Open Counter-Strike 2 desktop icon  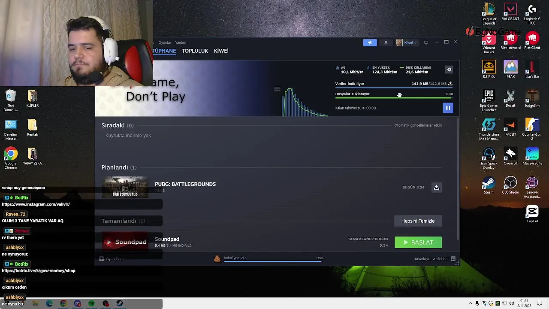click(x=532, y=130)
